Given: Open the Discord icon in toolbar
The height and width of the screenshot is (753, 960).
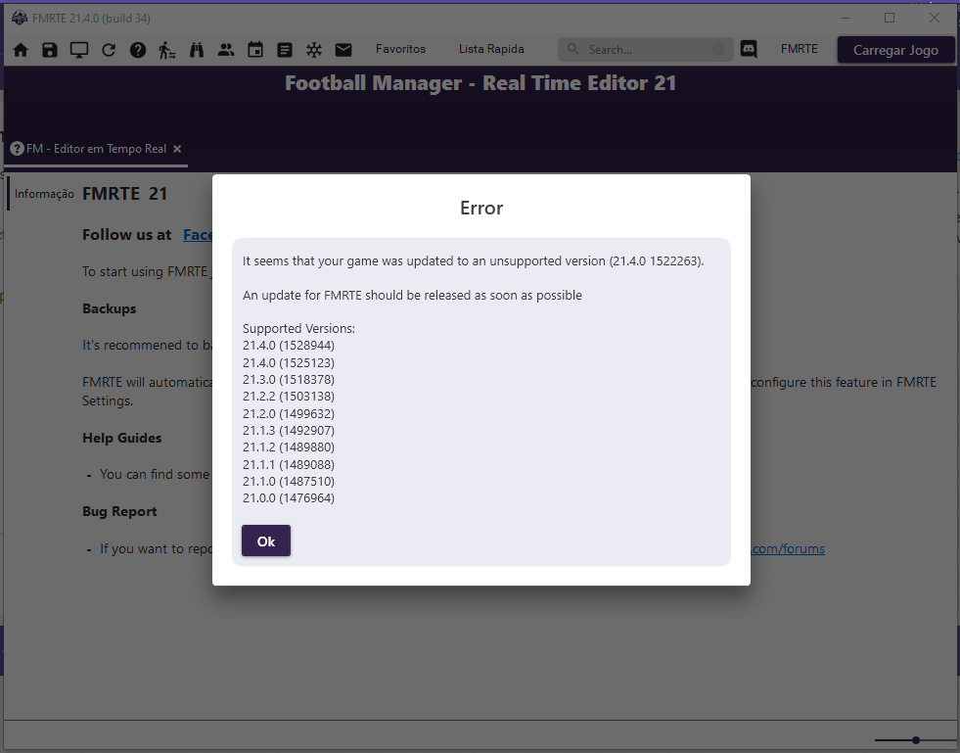Looking at the screenshot, I should [x=749, y=49].
